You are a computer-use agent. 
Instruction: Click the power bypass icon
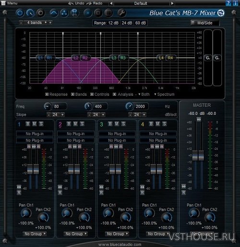pos(20,13)
